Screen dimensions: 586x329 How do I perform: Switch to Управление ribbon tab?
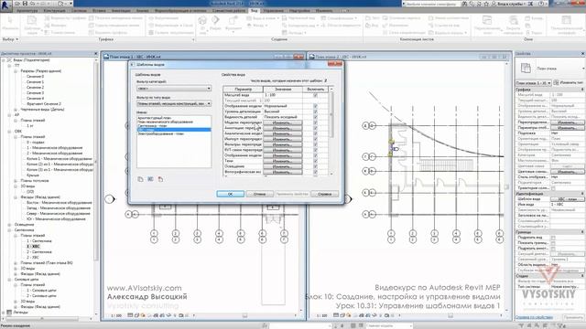click(x=273, y=11)
